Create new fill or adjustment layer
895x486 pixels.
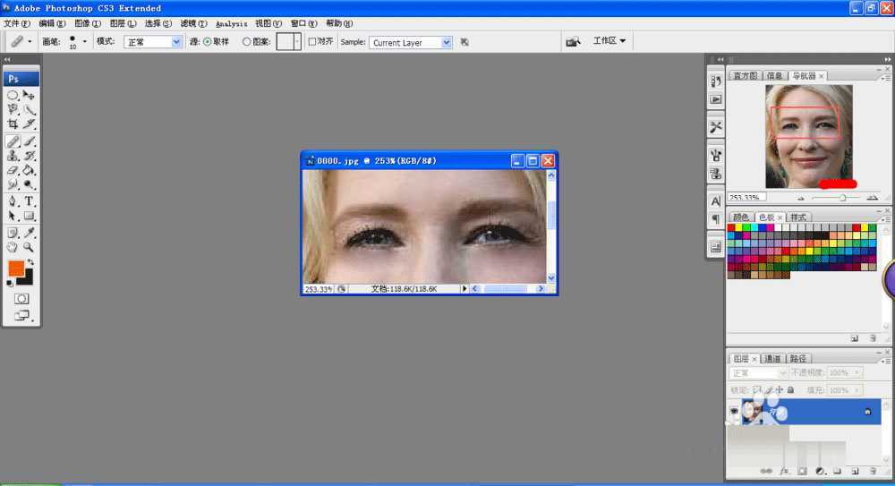(820, 471)
